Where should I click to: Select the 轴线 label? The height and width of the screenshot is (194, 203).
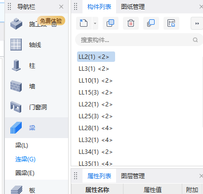pos(35,45)
